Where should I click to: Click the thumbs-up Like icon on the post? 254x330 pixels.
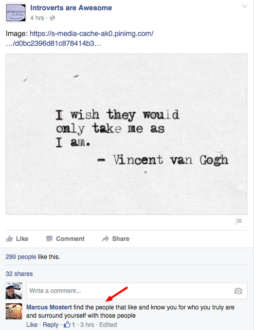coord(9,238)
